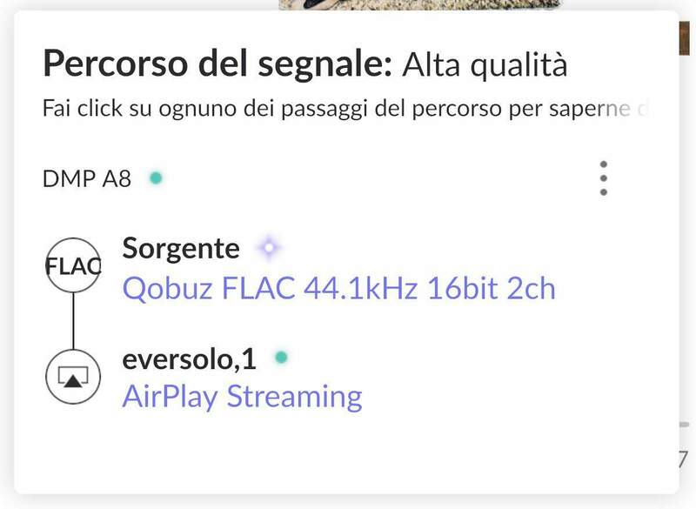Open the three-dot options menu
This screenshot has height=509, width=696.
click(x=604, y=178)
